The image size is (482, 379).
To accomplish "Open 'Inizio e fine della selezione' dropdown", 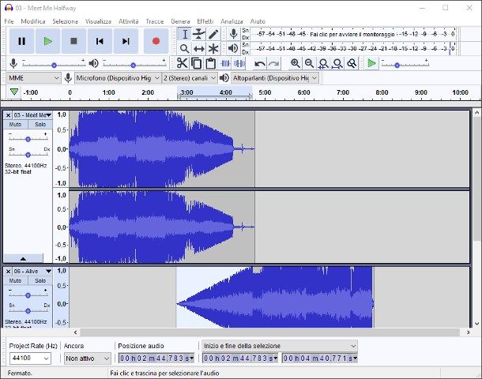I will (x=280, y=346).
